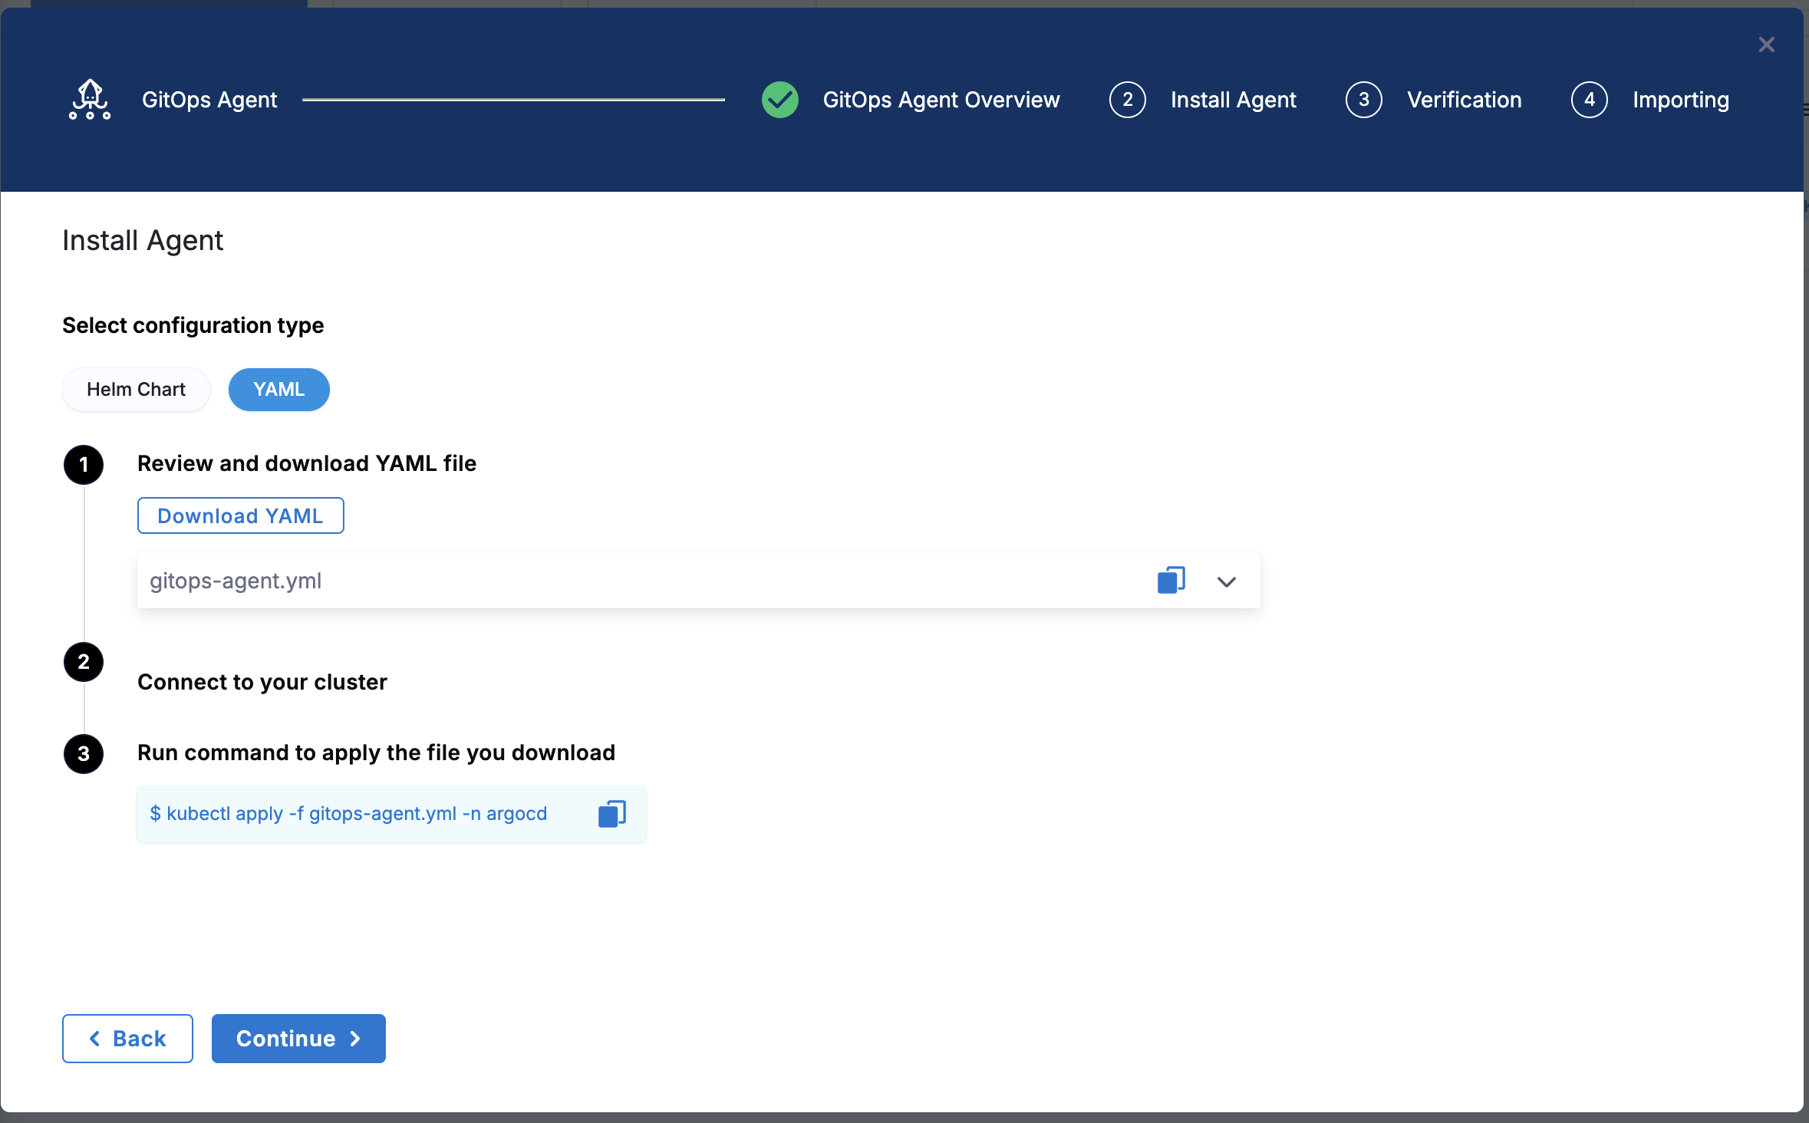Click the green checkmark step icon

tap(779, 100)
